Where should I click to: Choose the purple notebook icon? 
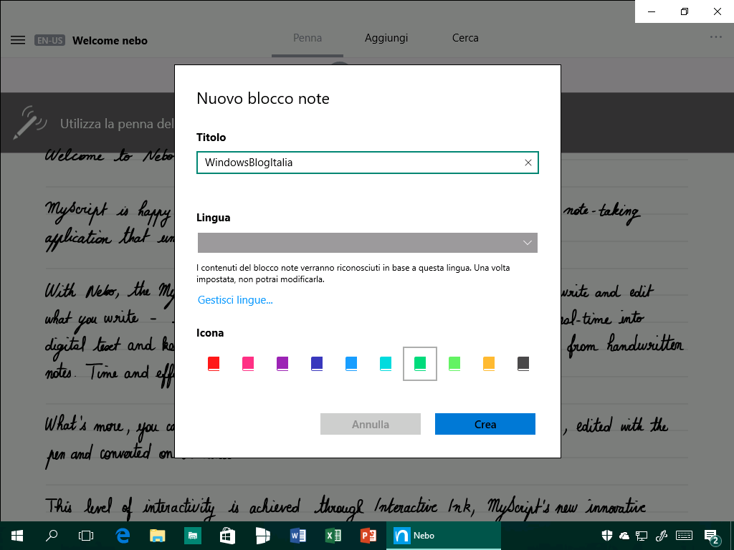pyautogui.click(x=282, y=363)
